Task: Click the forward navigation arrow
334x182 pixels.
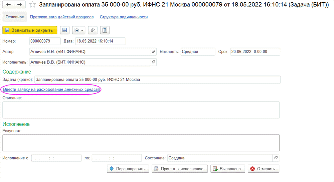Action: pyautogui.click(x=19, y=5)
